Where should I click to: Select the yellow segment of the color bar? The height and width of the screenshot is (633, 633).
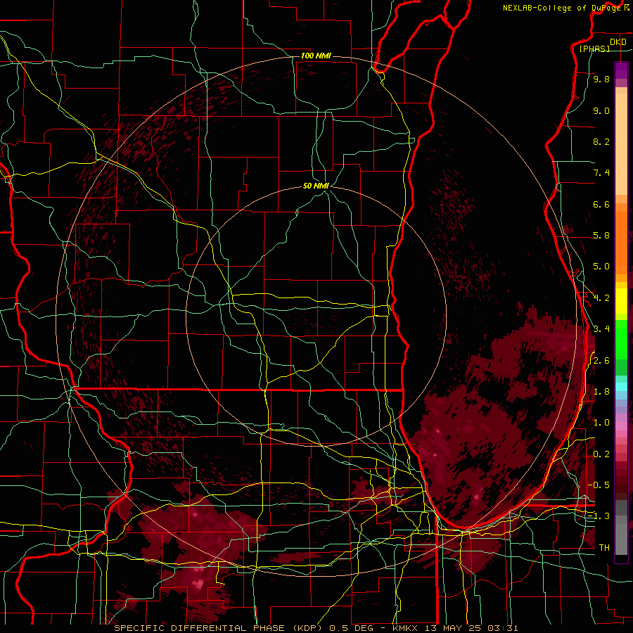tap(621, 301)
